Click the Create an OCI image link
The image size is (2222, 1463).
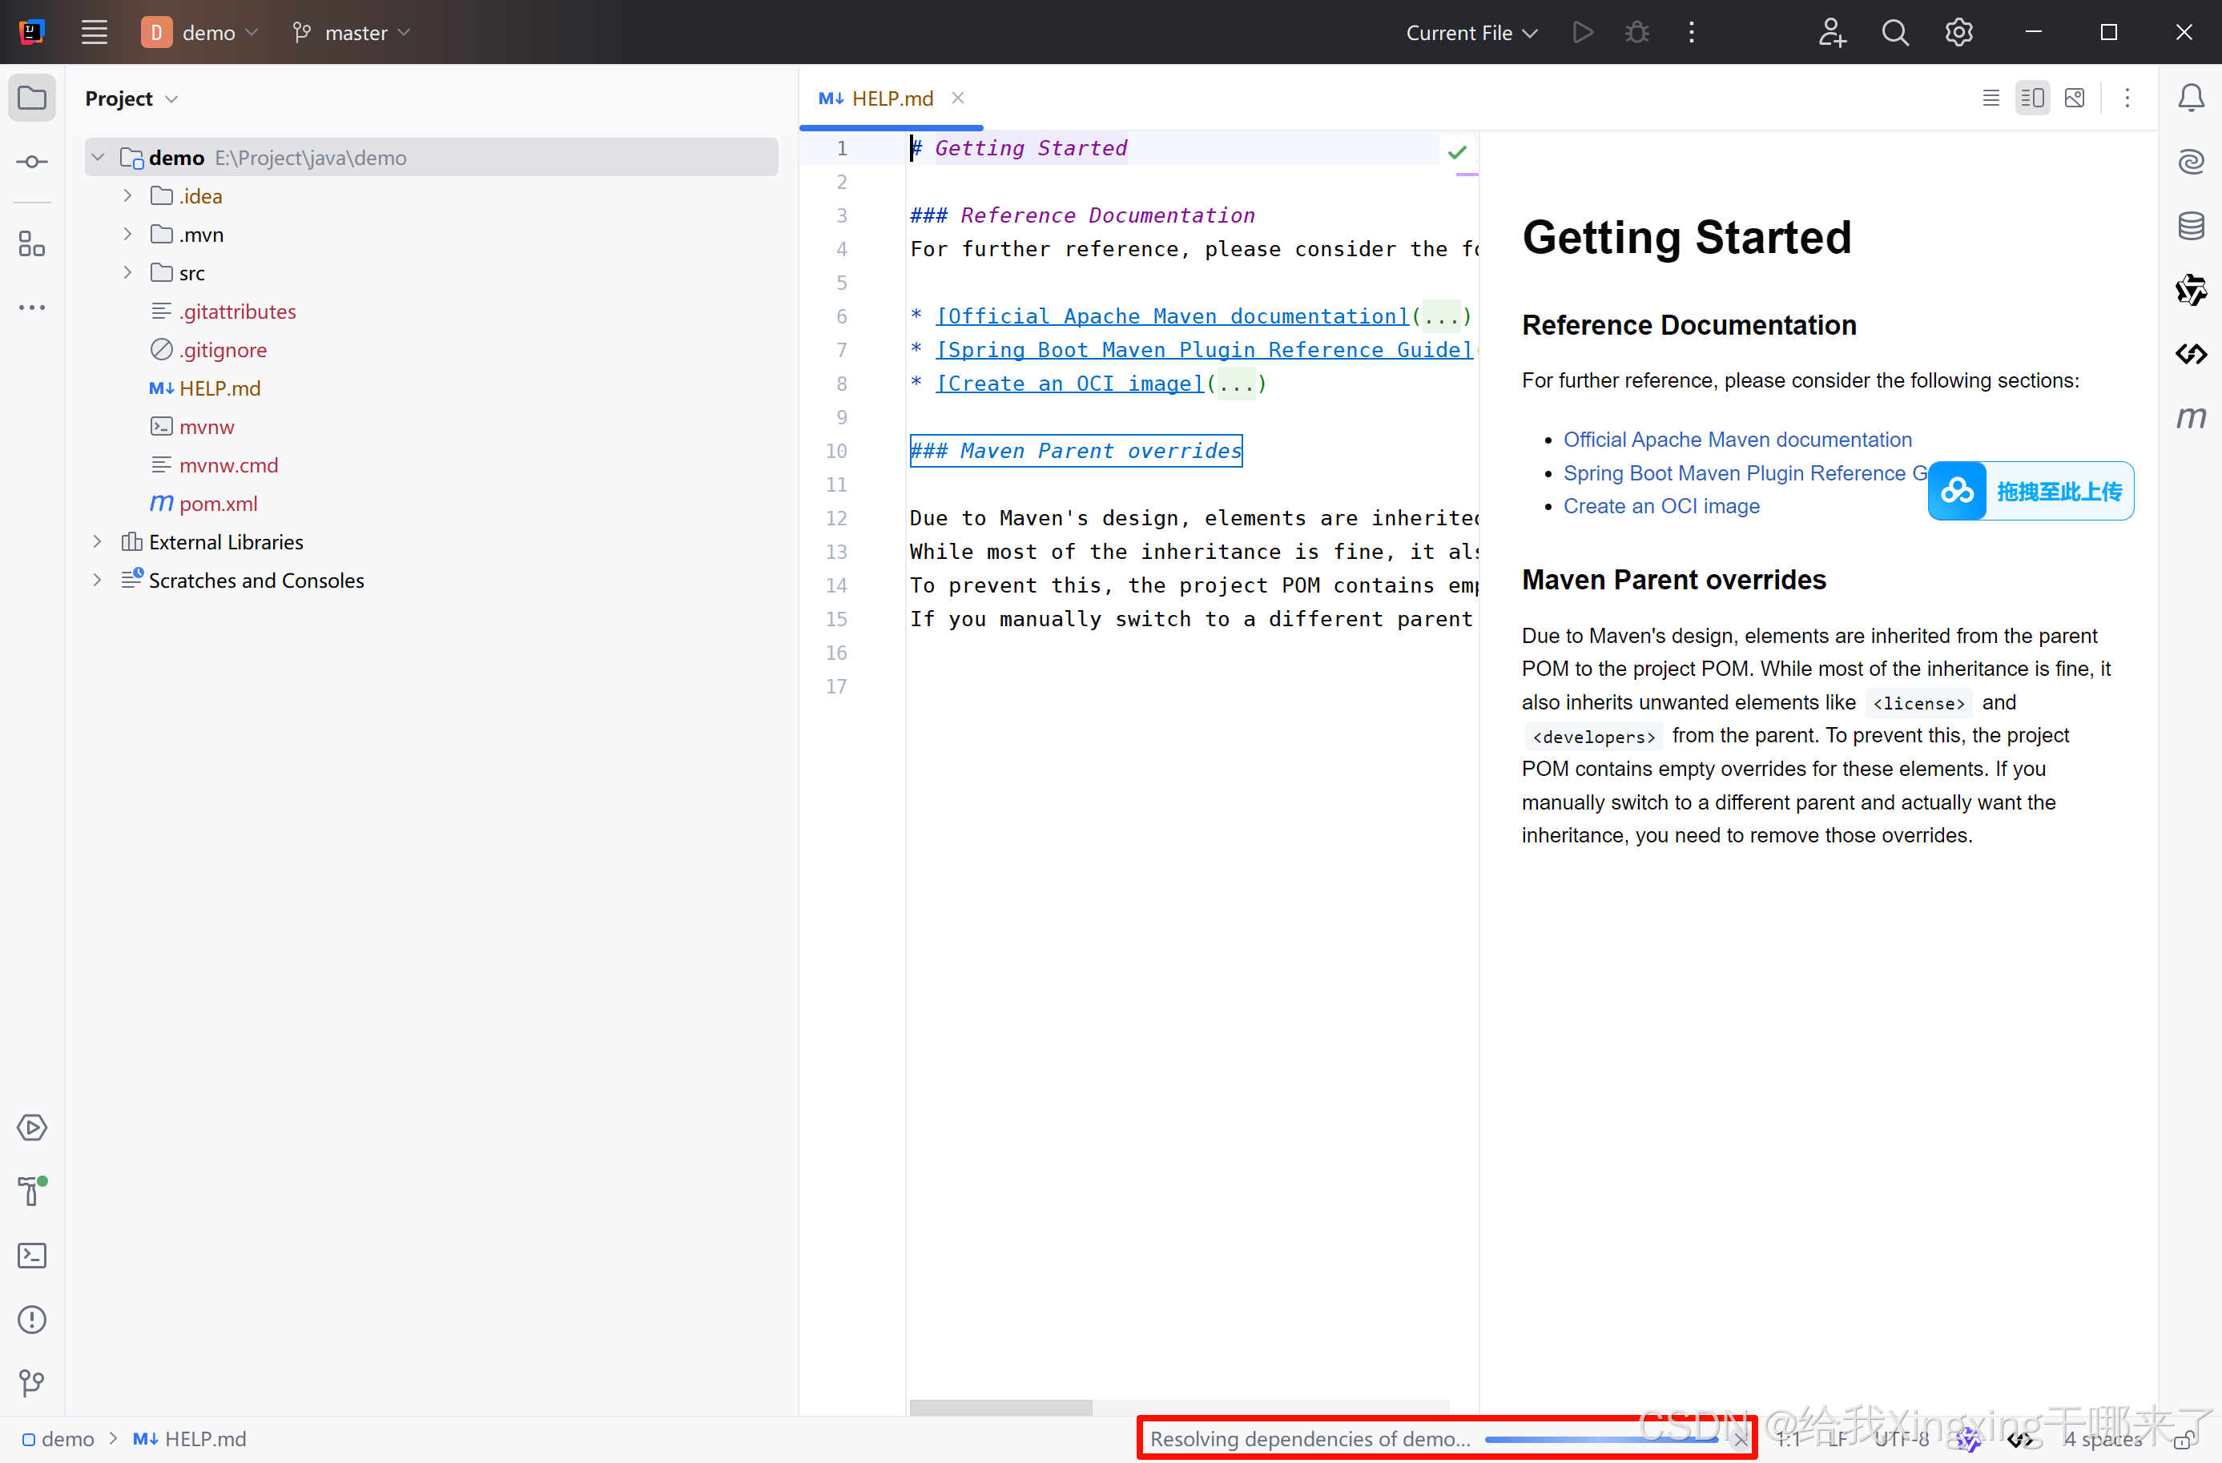click(x=1661, y=506)
